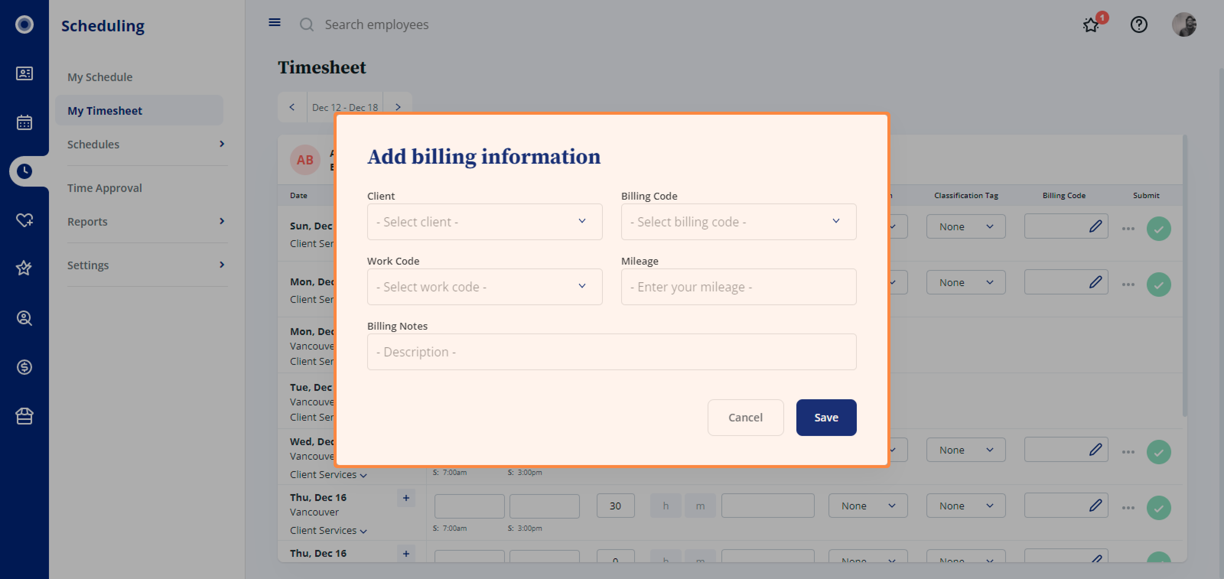
Task: Open leftmost None dropdown in Thu, Dec 16 row
Action: tap(868, 506)
